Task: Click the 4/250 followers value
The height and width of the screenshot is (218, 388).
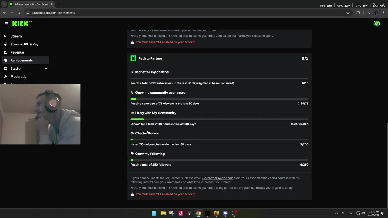Action: (304, 165)
